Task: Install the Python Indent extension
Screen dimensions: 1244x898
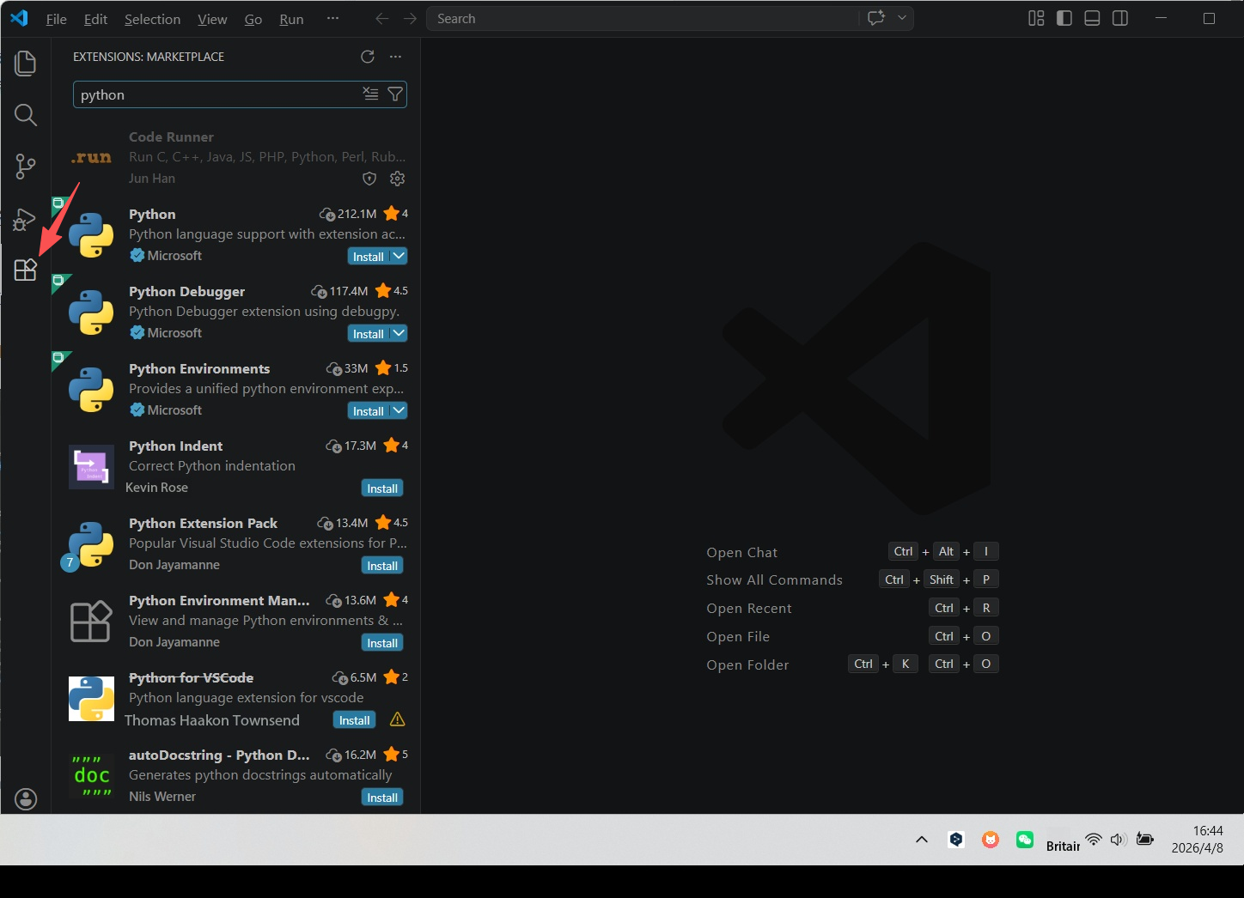Action: tap(382, 488)
